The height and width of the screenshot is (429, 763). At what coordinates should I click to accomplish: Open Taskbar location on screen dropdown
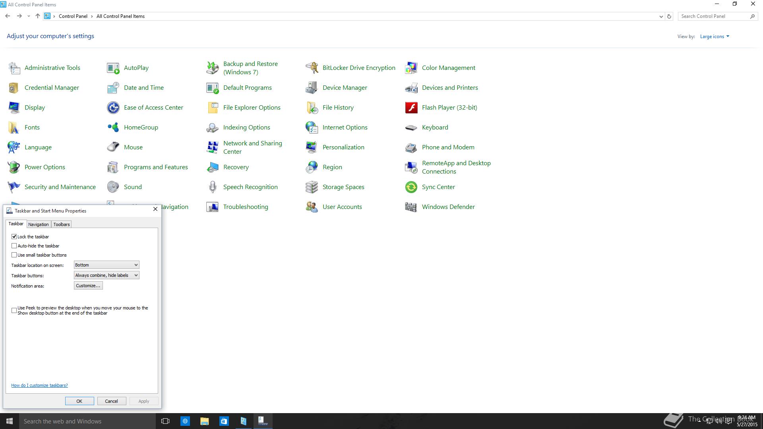(x=107, y=265)
